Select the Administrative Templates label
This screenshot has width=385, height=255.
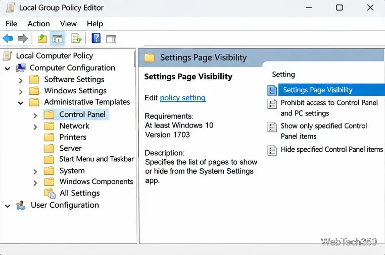(x=87, y=102)
